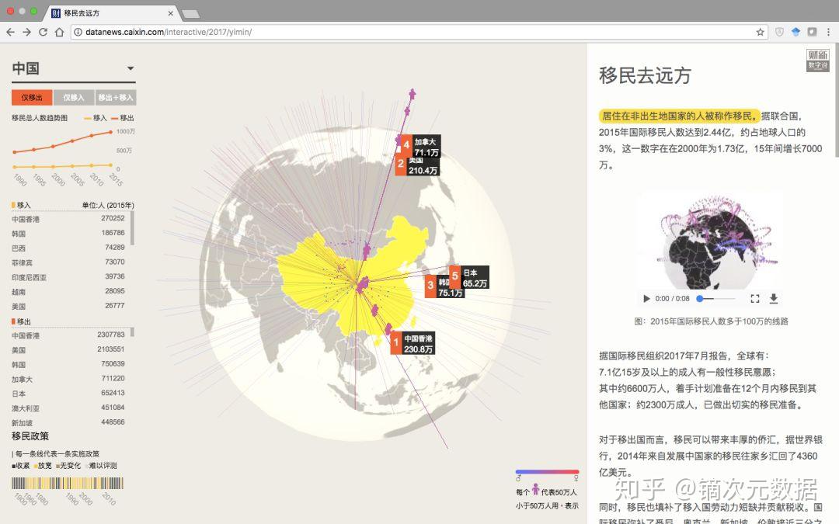Viewport: 839px width, 524px height.
Task: Play the migration globe video
Action: pos(646,298)
